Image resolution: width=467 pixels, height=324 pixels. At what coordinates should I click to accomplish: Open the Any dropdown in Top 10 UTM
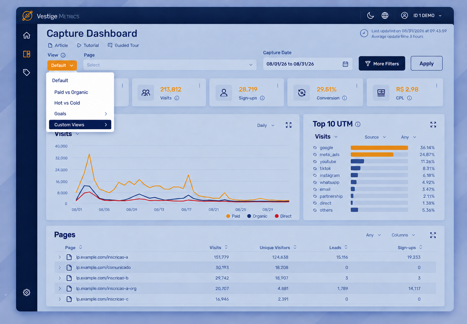pyautogui.click(x=408, y=137)
